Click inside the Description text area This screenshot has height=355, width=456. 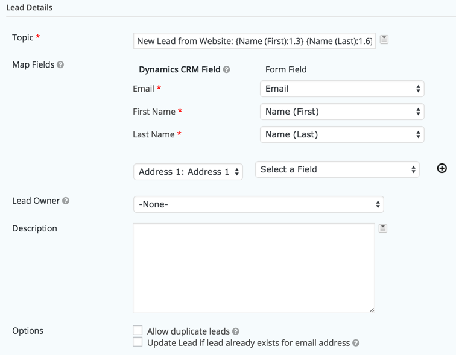[253, 268]
